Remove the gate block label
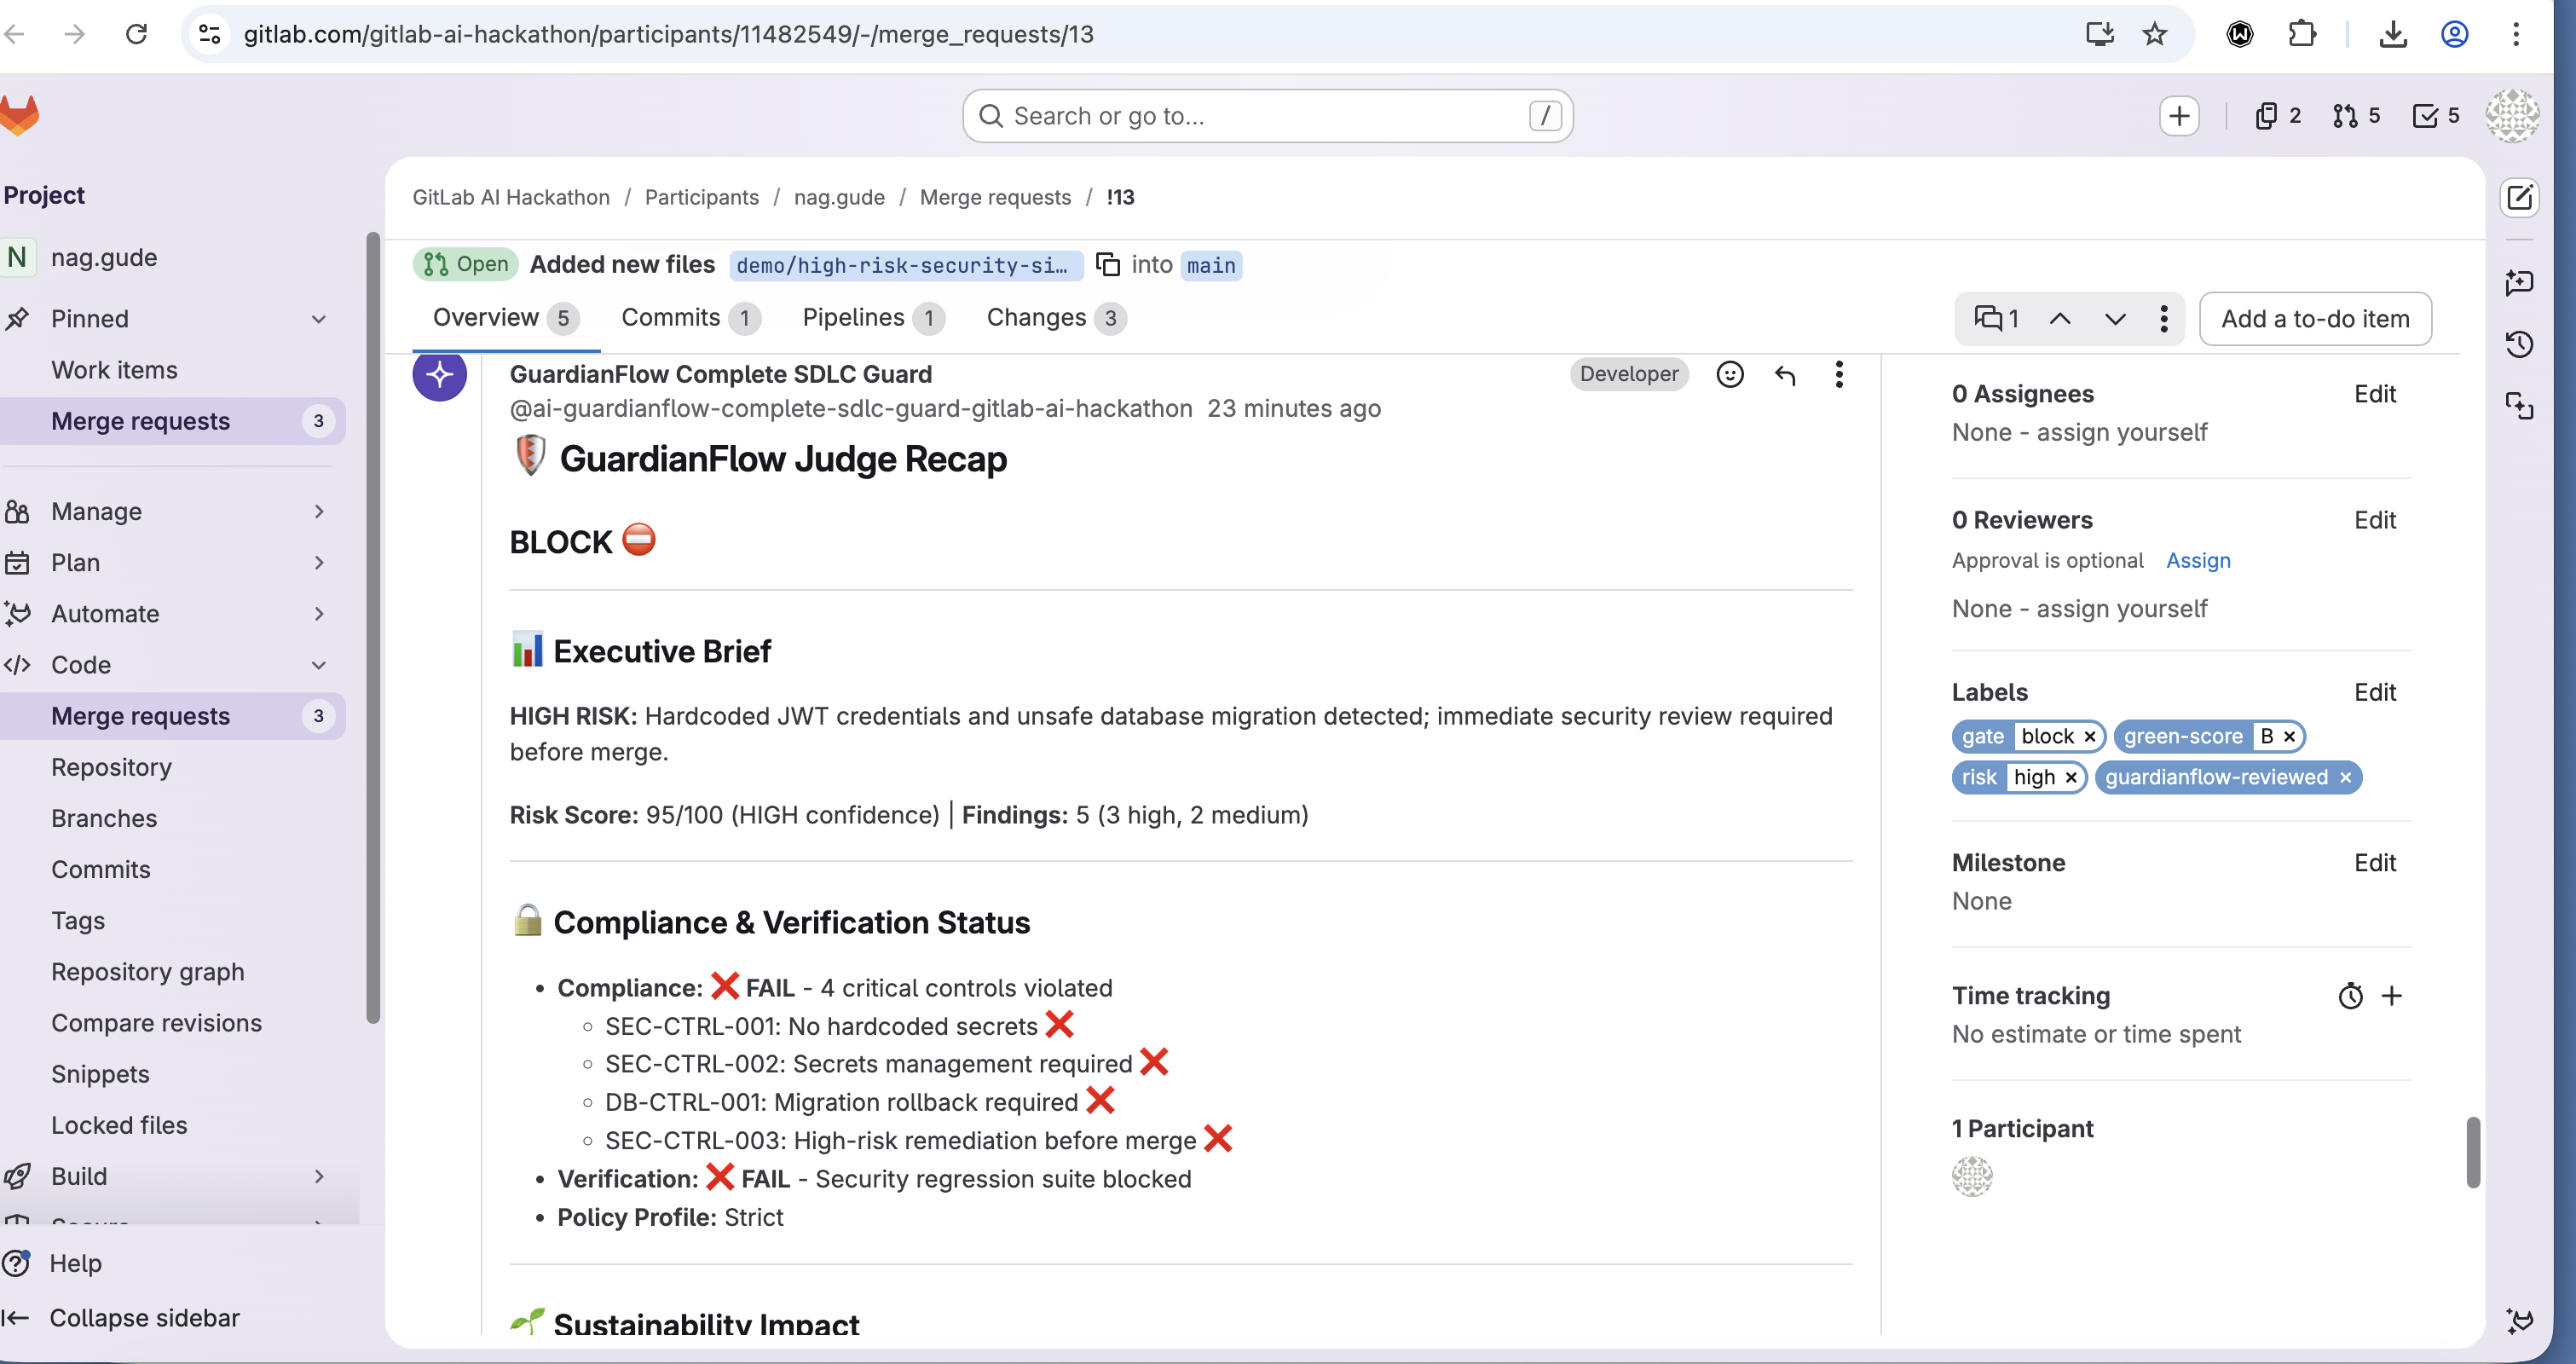Viewport: 2576px width, 1364px height. tap(2090, 737)
